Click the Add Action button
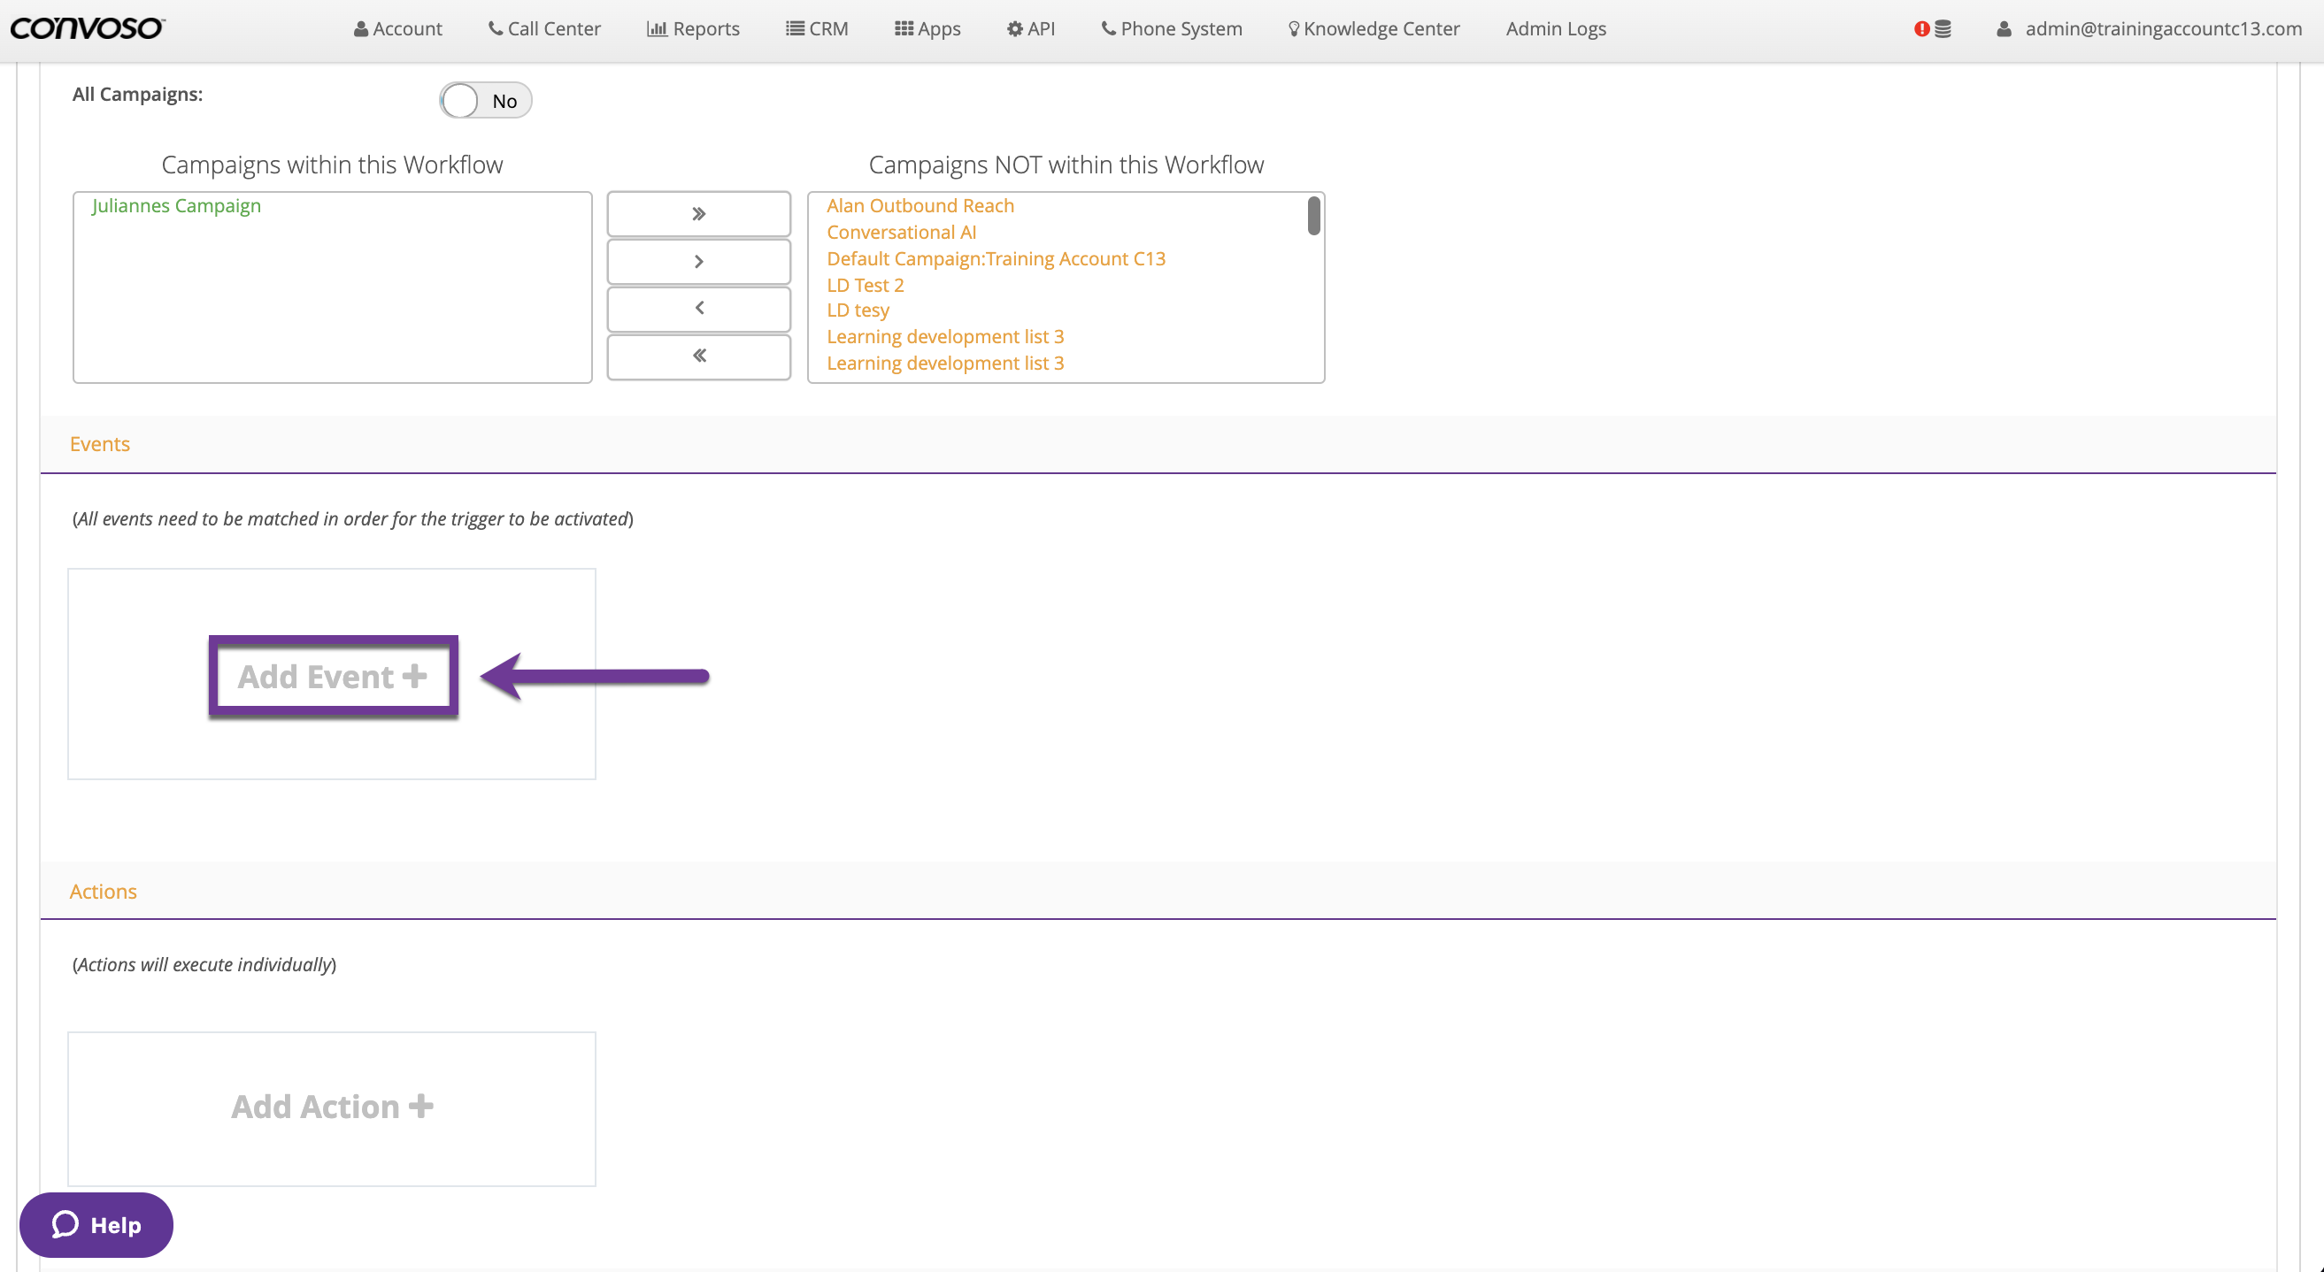The height and width of the screenshot is (1272, 2324). [x=332, y=1106]
